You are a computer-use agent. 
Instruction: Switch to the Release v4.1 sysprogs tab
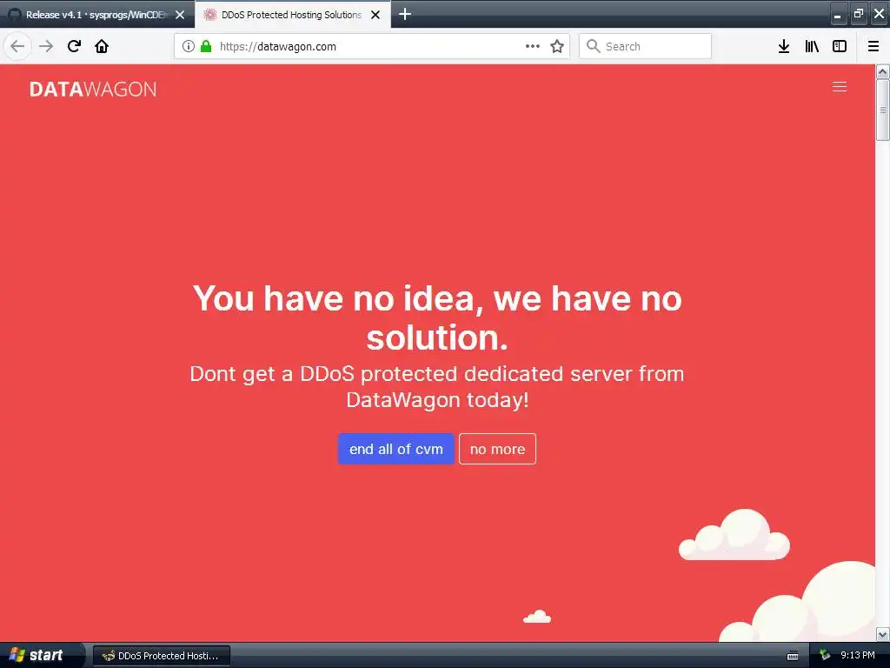96,15
